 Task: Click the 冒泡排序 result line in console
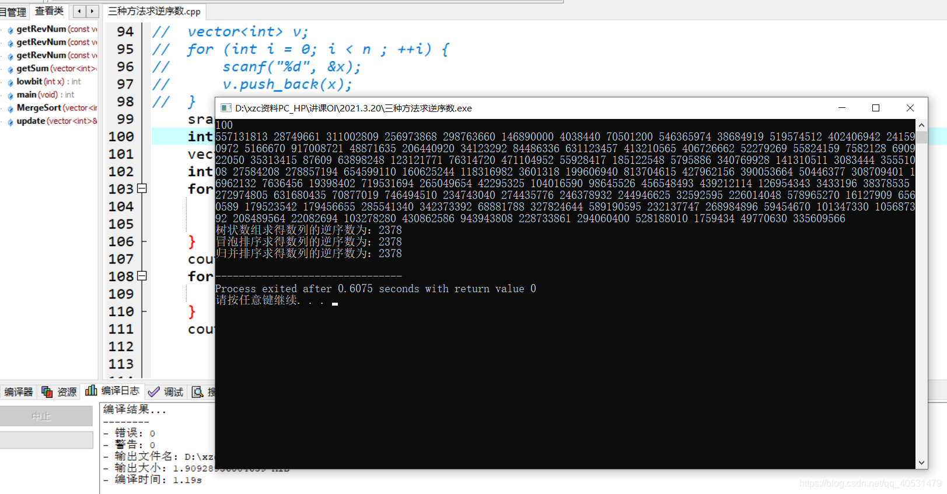(x=309, y=242)
